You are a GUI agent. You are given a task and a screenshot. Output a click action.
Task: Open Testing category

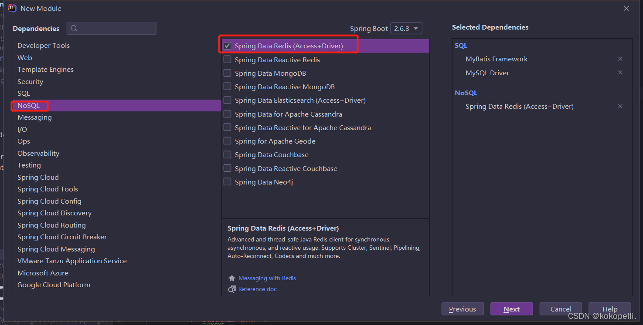[x=117, y=165]
